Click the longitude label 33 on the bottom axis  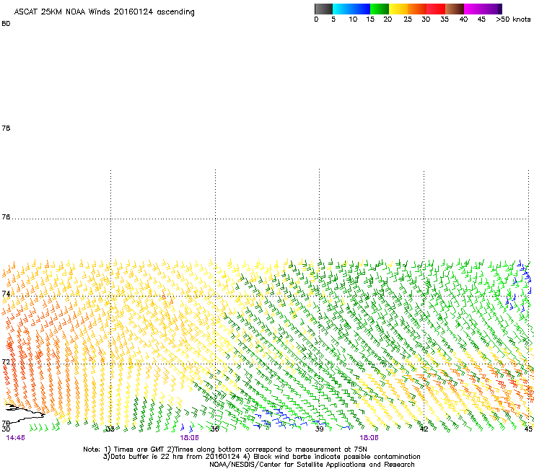[x=110, y=429]
